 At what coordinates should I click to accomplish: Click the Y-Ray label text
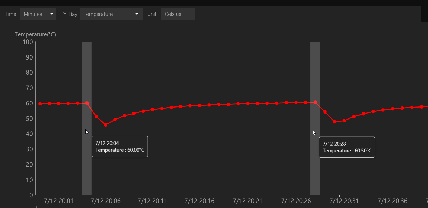[x=70, y=14]
